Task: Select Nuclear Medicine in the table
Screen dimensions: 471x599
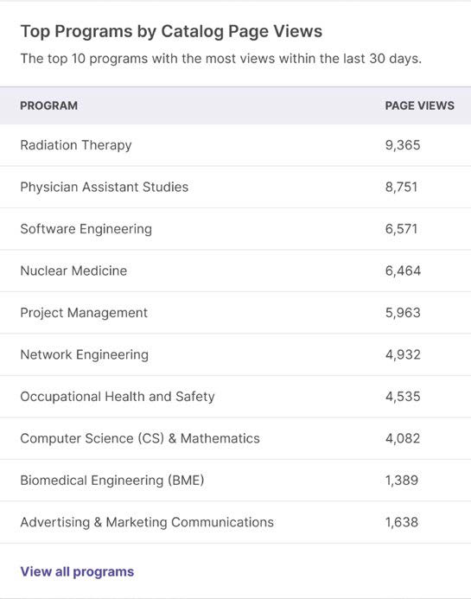Action: point(235,271)
